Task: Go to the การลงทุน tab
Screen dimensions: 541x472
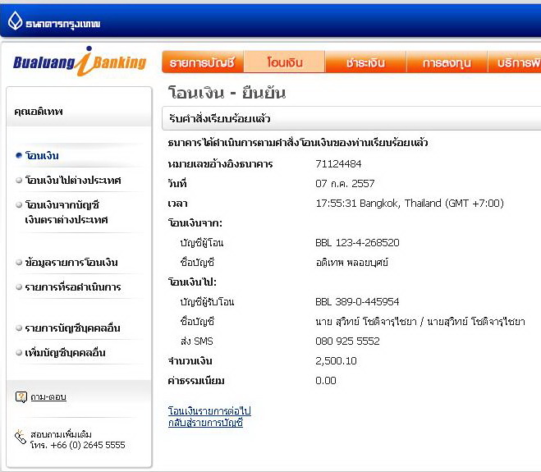Action: click(x=447, y=62)
